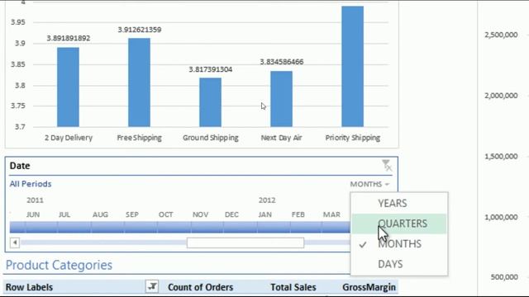Screen dimensions: 529x297
Task: Click the 2 Day Delivery axis label
Action: click(x=69, y=138)
